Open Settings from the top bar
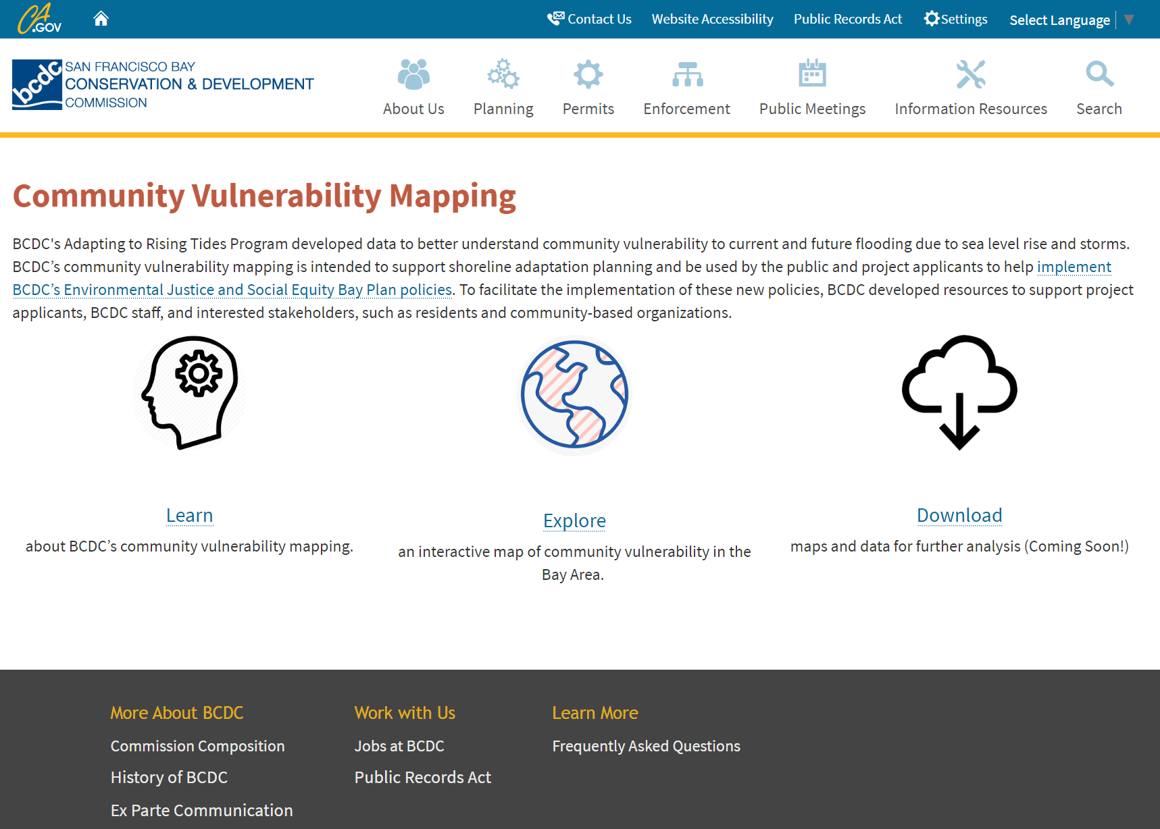The image size is (1160, 829). (x=955, y=19)
